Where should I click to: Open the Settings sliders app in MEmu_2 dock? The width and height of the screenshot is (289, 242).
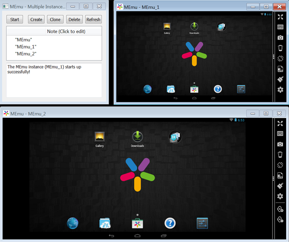(x=202, y=223)
